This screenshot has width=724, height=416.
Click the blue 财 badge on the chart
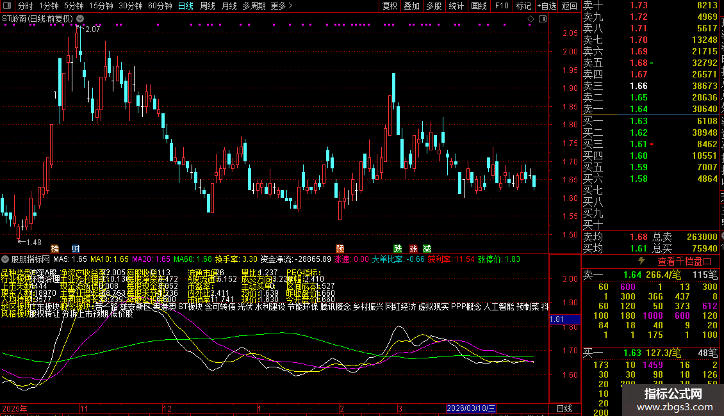click(76, 248)
